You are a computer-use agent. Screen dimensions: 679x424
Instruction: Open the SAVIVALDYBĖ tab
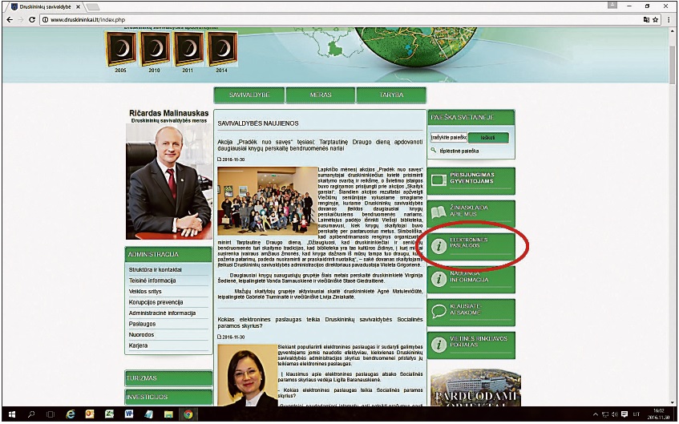(x=249, y=95)
